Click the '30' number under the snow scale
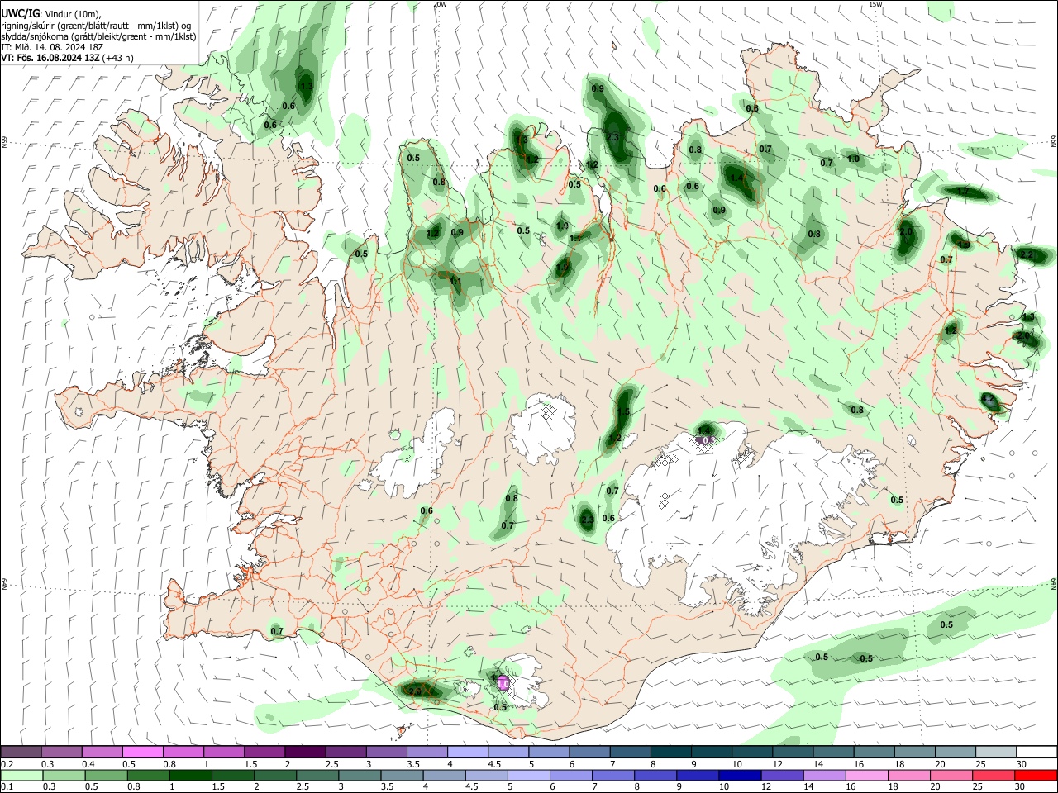 click(x=1022, y=764)
